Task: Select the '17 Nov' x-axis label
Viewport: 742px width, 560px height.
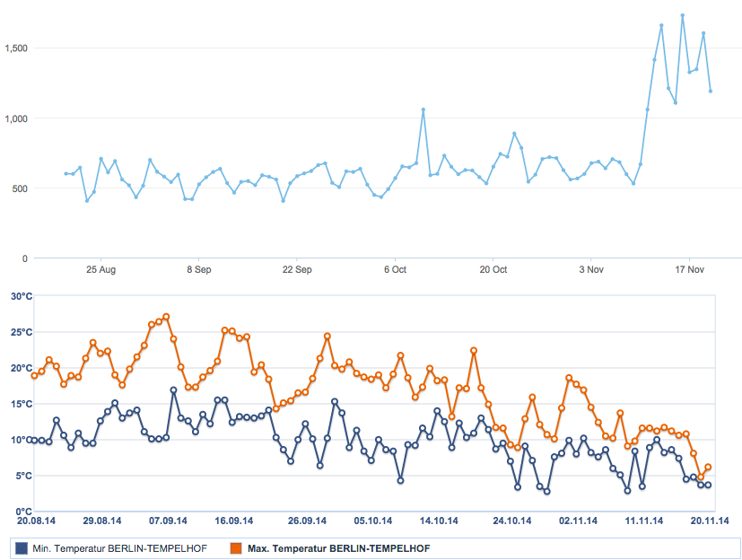Action: click(x=689, y=269)
